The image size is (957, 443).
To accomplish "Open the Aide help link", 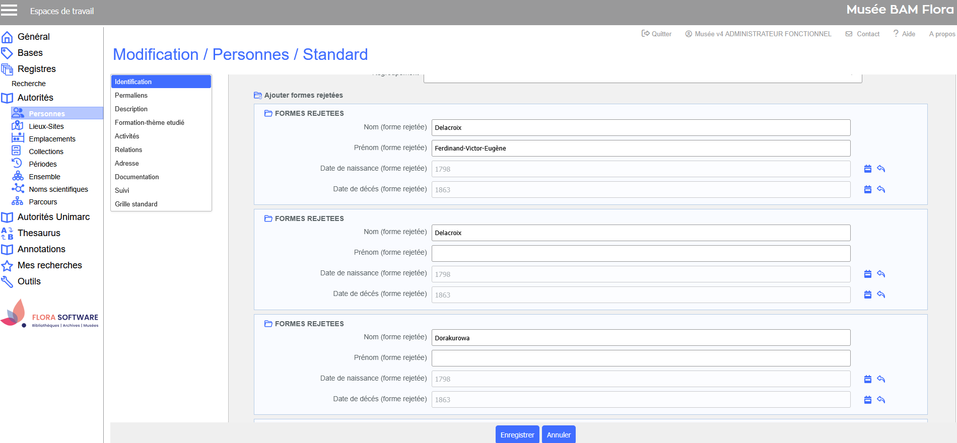I will [904, 34].
